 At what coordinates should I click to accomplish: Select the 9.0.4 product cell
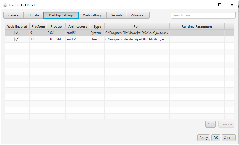[x=56, y=33]
